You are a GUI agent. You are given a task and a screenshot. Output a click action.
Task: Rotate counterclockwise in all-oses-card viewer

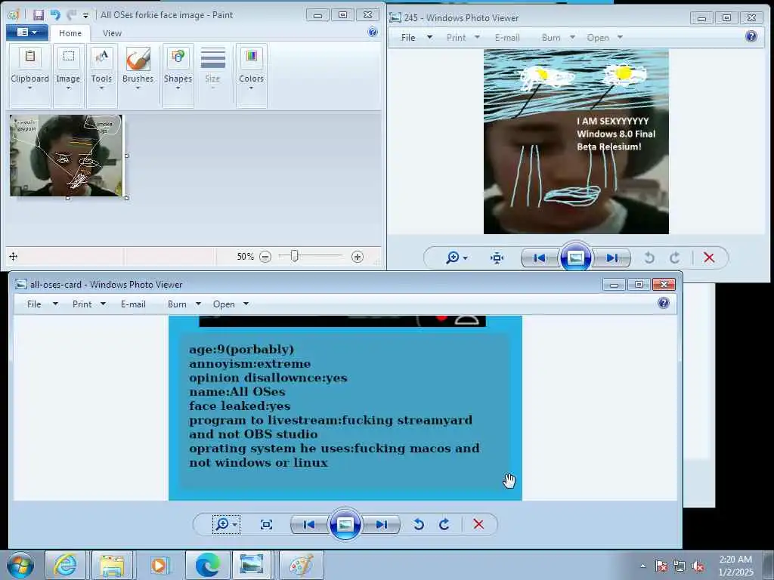[419, 524]
